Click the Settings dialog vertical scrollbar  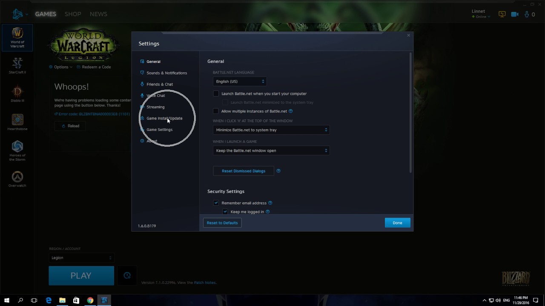(x=410, y=113)
